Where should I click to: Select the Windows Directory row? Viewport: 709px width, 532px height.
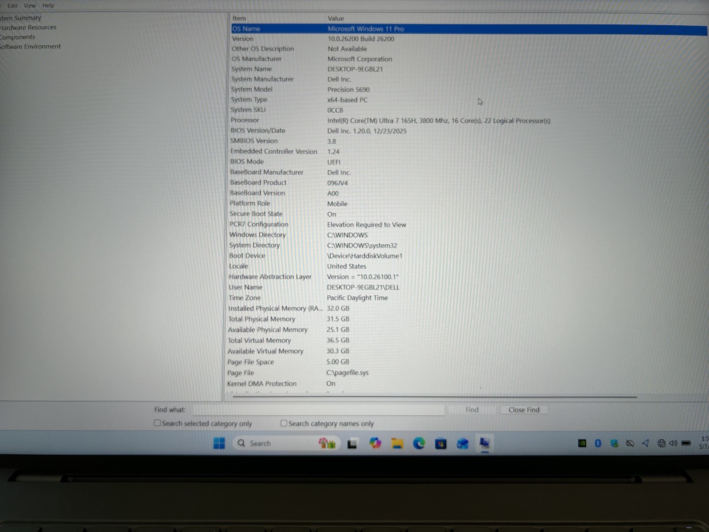tap(469, 235)
